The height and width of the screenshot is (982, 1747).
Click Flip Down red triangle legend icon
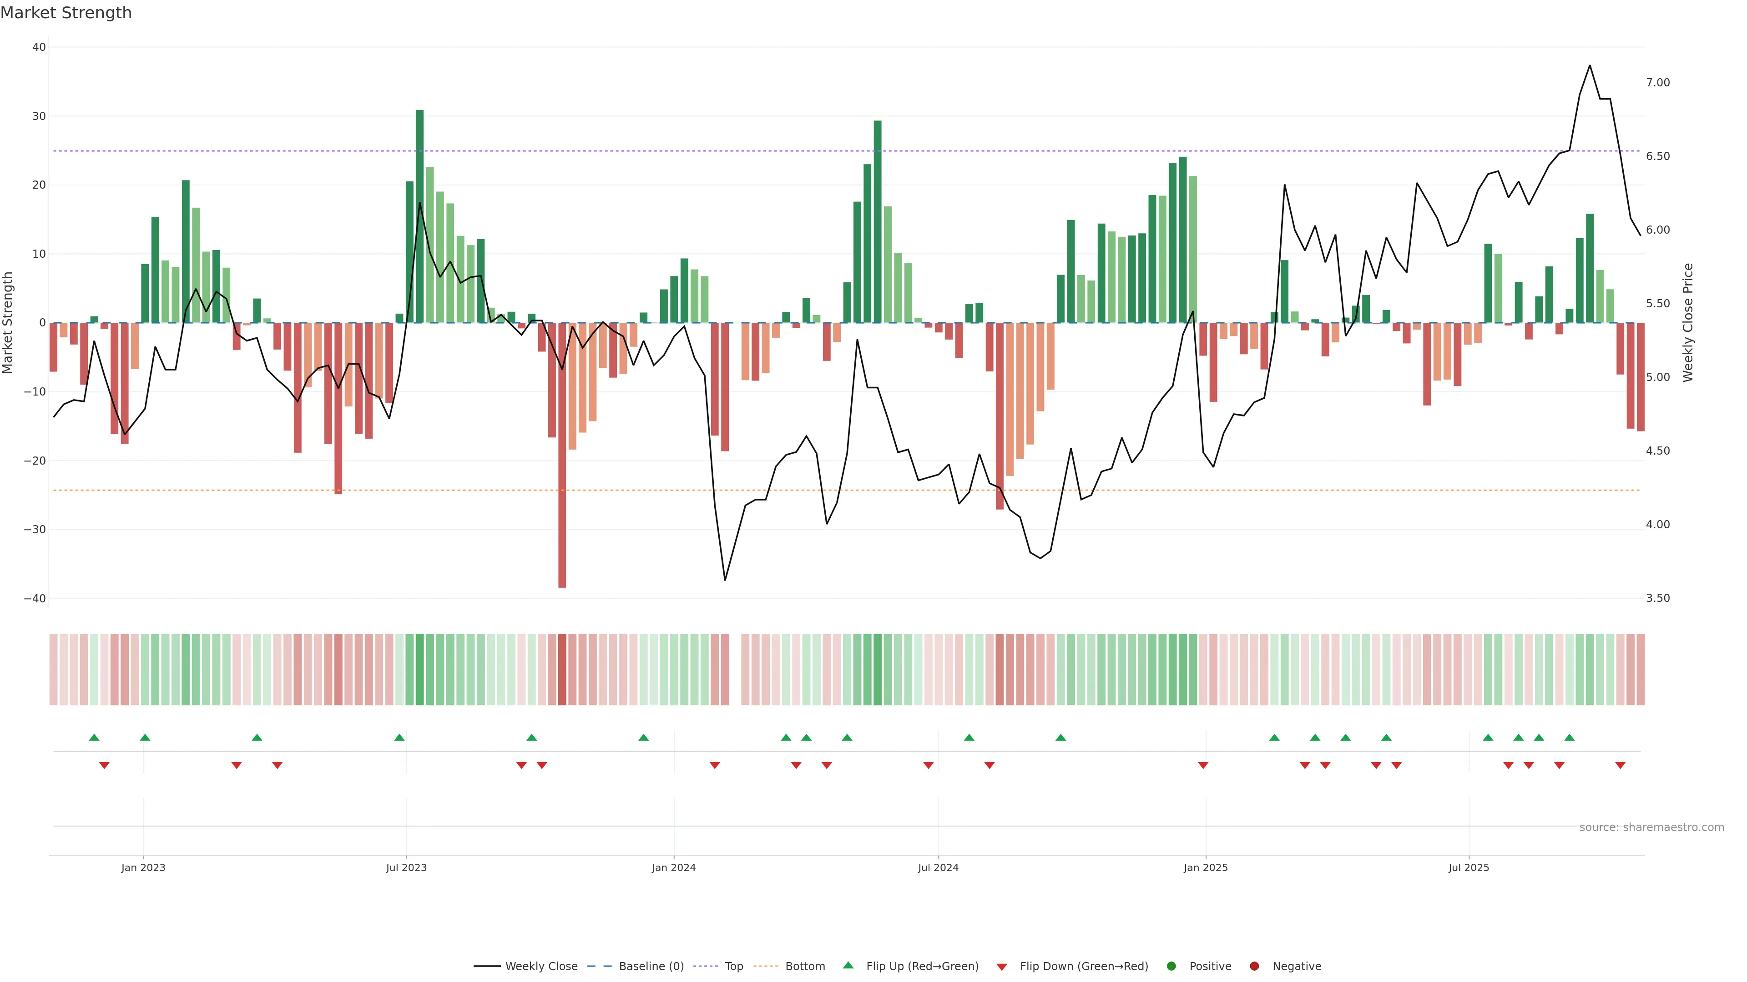[x=1002, y=967]
